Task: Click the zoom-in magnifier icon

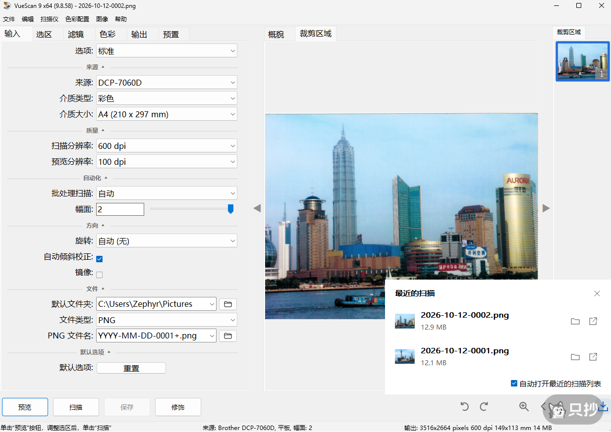Action: pyautogui.click(x=524, y=407)
